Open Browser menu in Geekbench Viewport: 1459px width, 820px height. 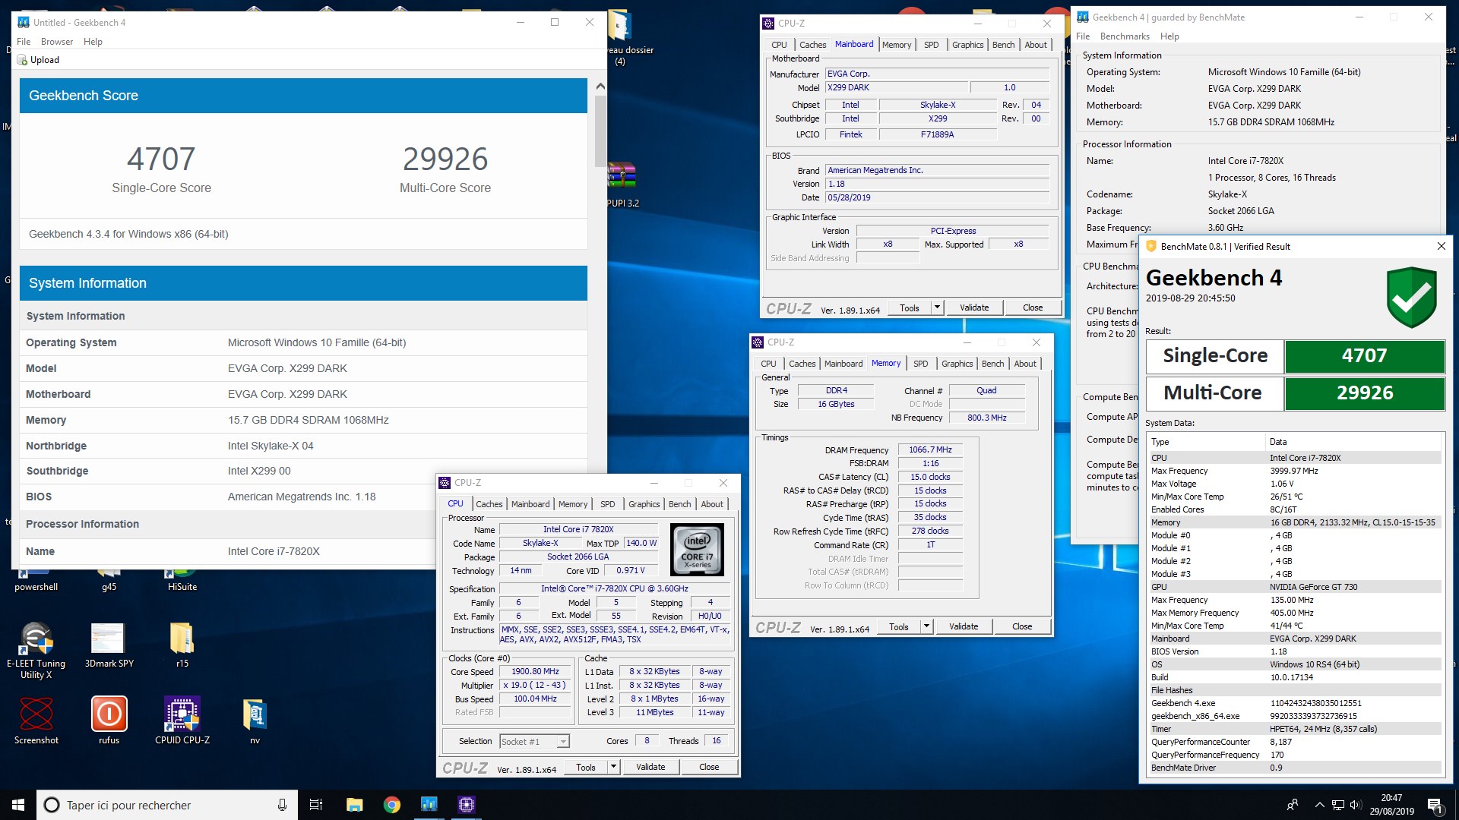click(57, 42)
